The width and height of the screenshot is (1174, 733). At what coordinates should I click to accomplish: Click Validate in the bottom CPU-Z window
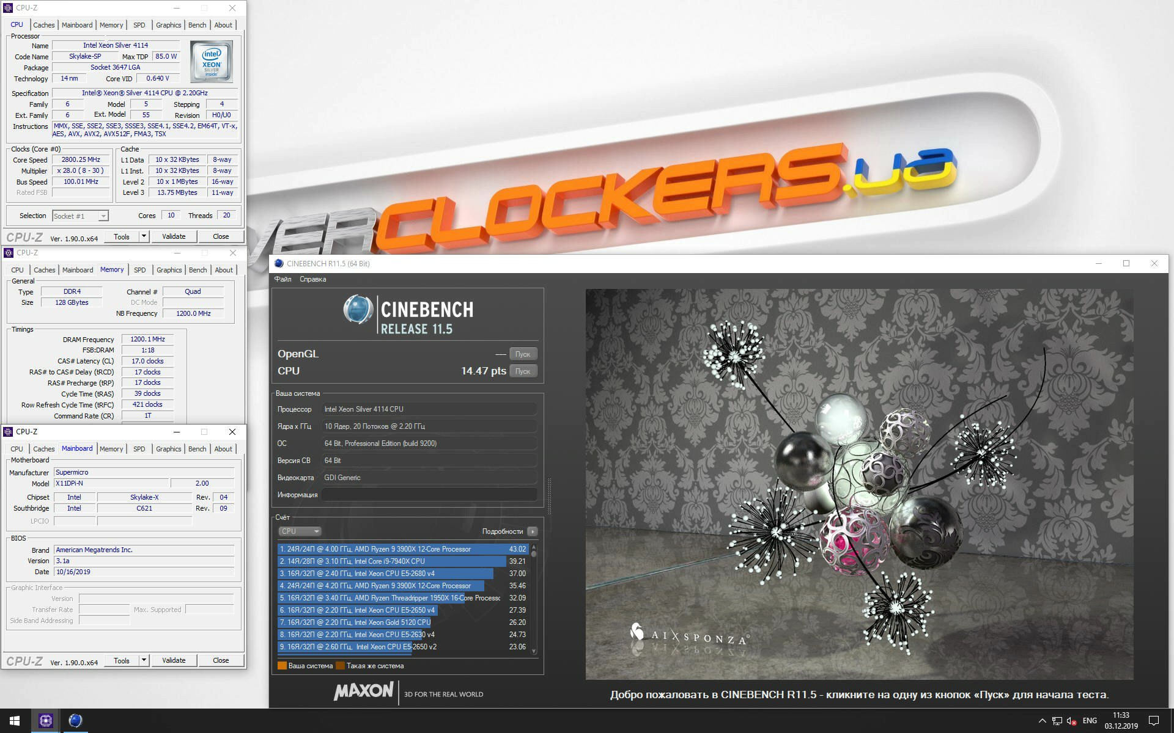pyautogui.click(x=174, y=660)
